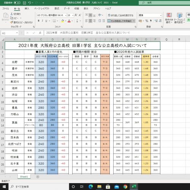Click the top align icon
Screen dimensions: 190x190
point(86,15)
